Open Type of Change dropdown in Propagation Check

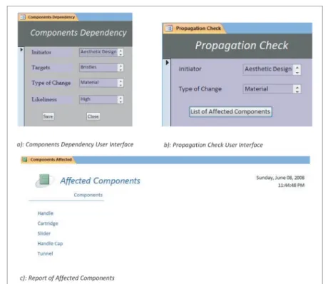pyautogui.click(x=297, y=89)
